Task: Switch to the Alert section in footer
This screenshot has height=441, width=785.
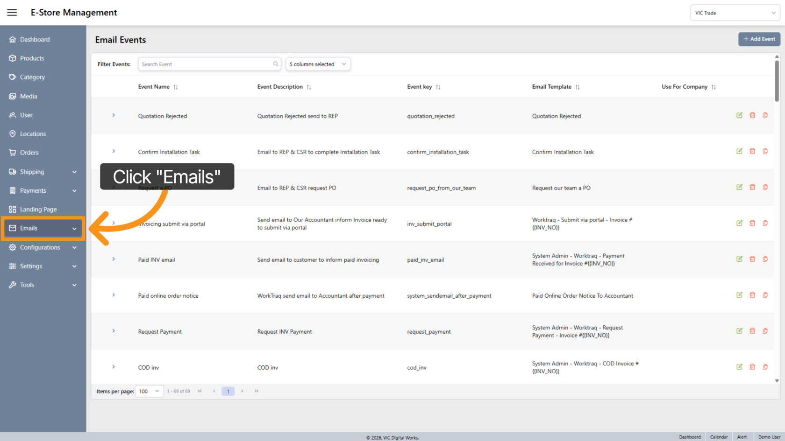Action: pyautogui.click(x=742, y=437)
